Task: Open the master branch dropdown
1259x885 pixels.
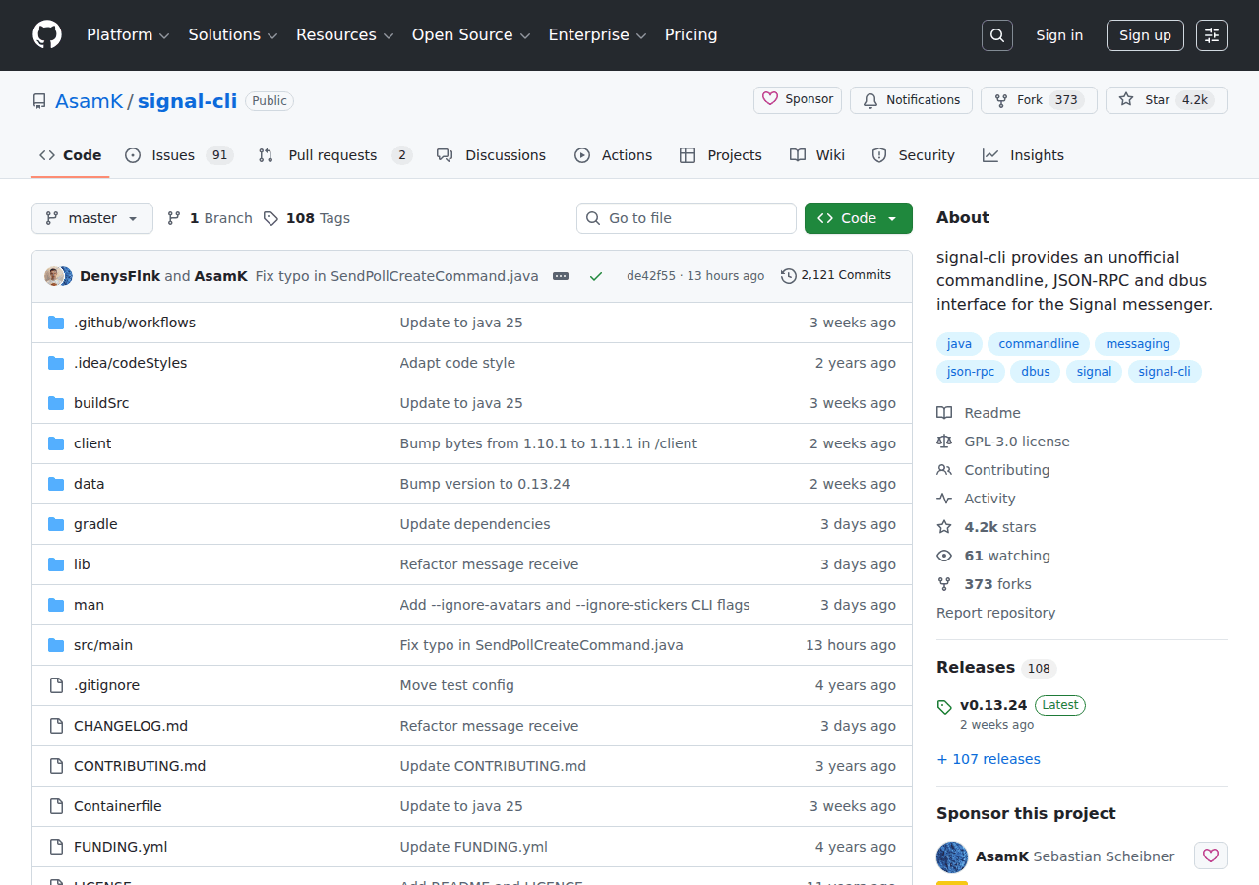Action: (91, 218)
